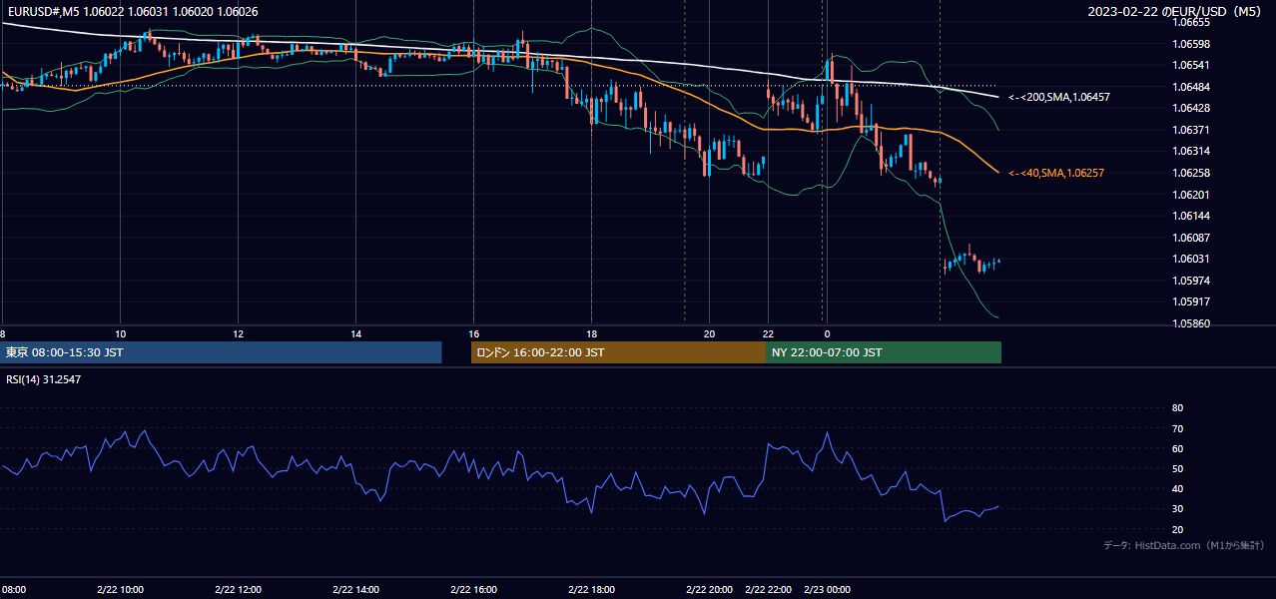Viewport: 1276px width, 599px height.
Task: Click the 2/23 00:00 time label
Action: point(827,589)
